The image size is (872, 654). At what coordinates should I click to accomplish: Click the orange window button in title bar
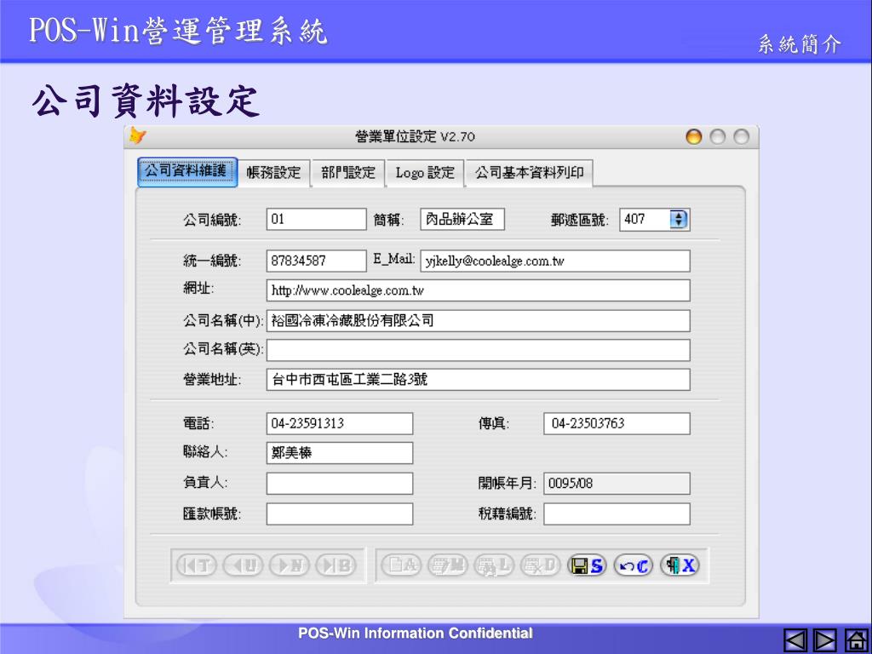693,137
